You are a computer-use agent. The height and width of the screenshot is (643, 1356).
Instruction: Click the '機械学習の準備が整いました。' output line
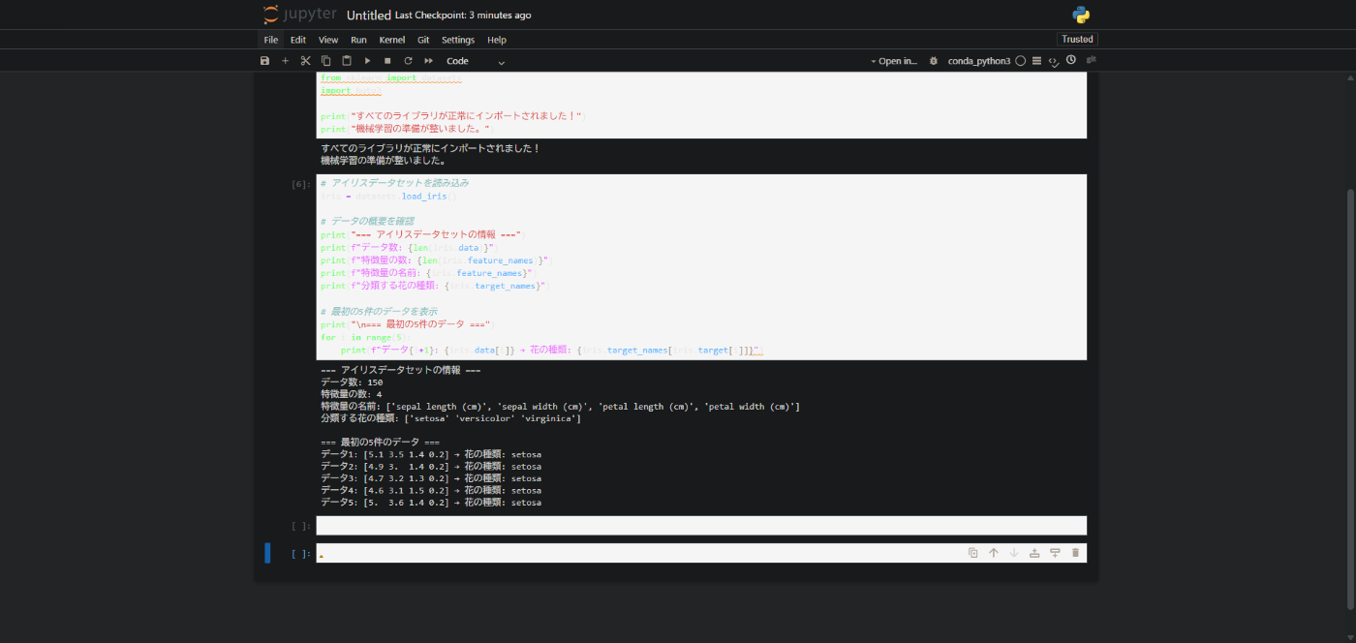(x=384, y=161)
